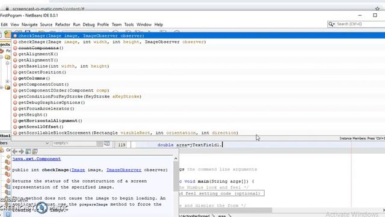Image resolution: width=385 pixels, height=217 pixels.
Task: Open the Source menu
Action: tap(46, 25)
